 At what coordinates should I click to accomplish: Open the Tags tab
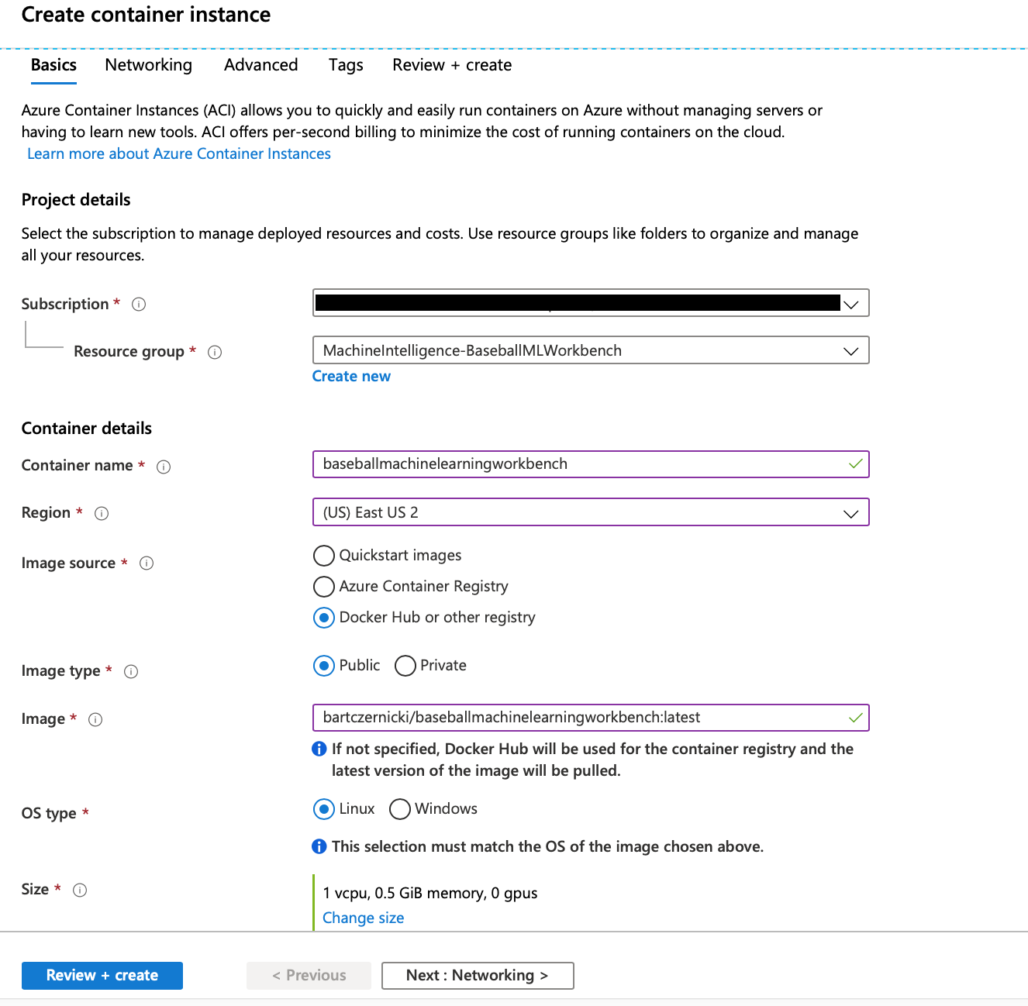point(346,65)
